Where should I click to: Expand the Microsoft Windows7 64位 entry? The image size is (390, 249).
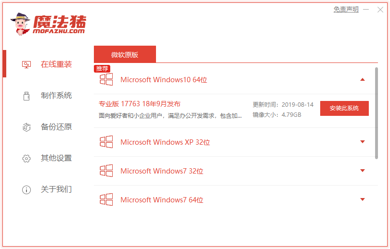click(x=363, y=199)
